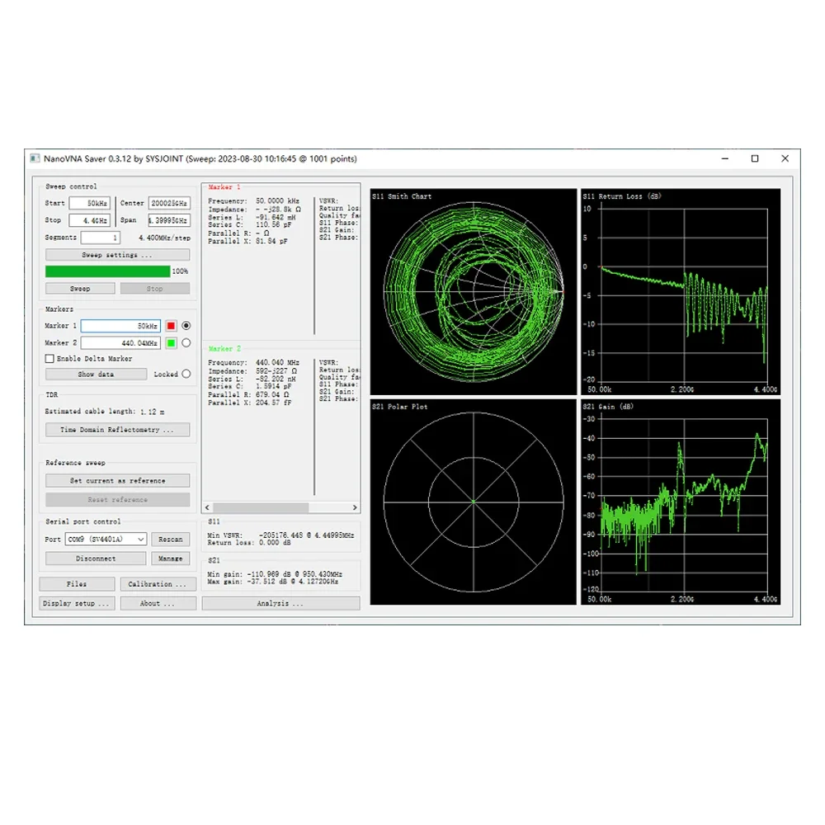The width and height of the screenshot is (825, 825).
Task: Open Sweep settings
Action: pyautogui.click(x=116, y=254)
